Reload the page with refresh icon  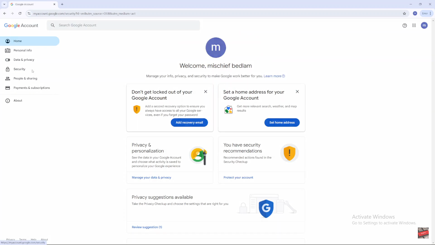click(x=20, y=13)
